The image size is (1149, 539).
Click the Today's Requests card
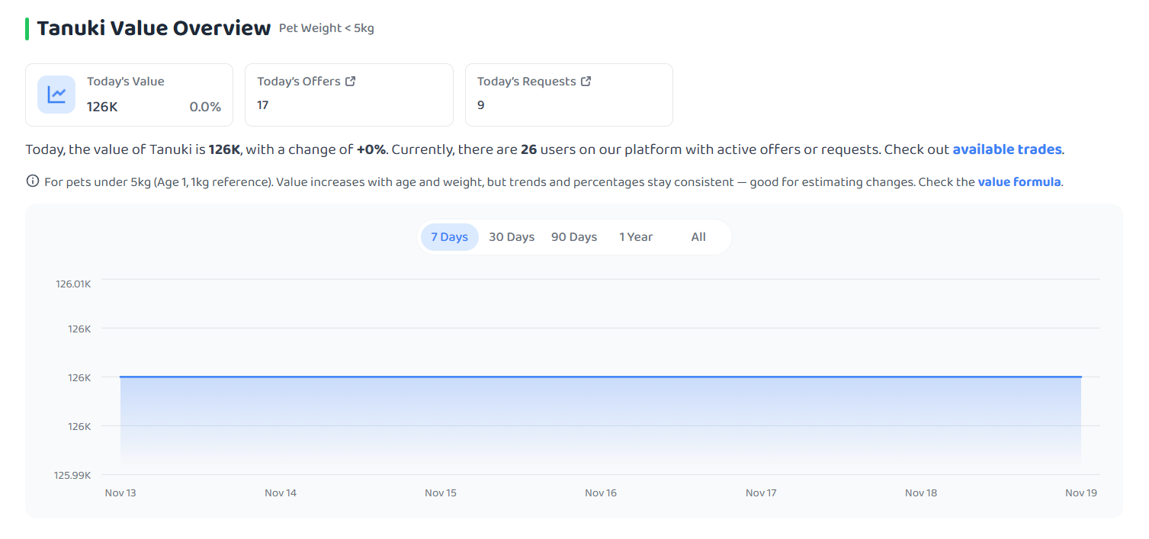(569, 95)
